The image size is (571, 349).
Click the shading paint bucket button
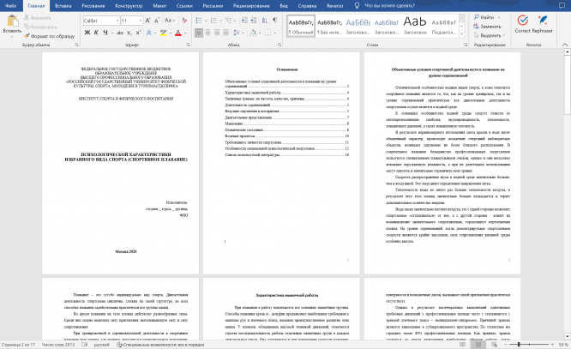(x=253, y=33)
